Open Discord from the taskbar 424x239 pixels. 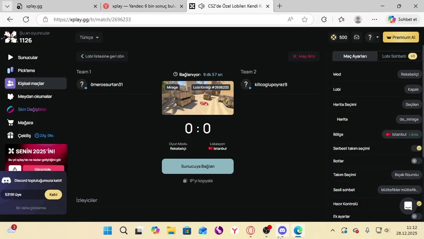[282, 230]
